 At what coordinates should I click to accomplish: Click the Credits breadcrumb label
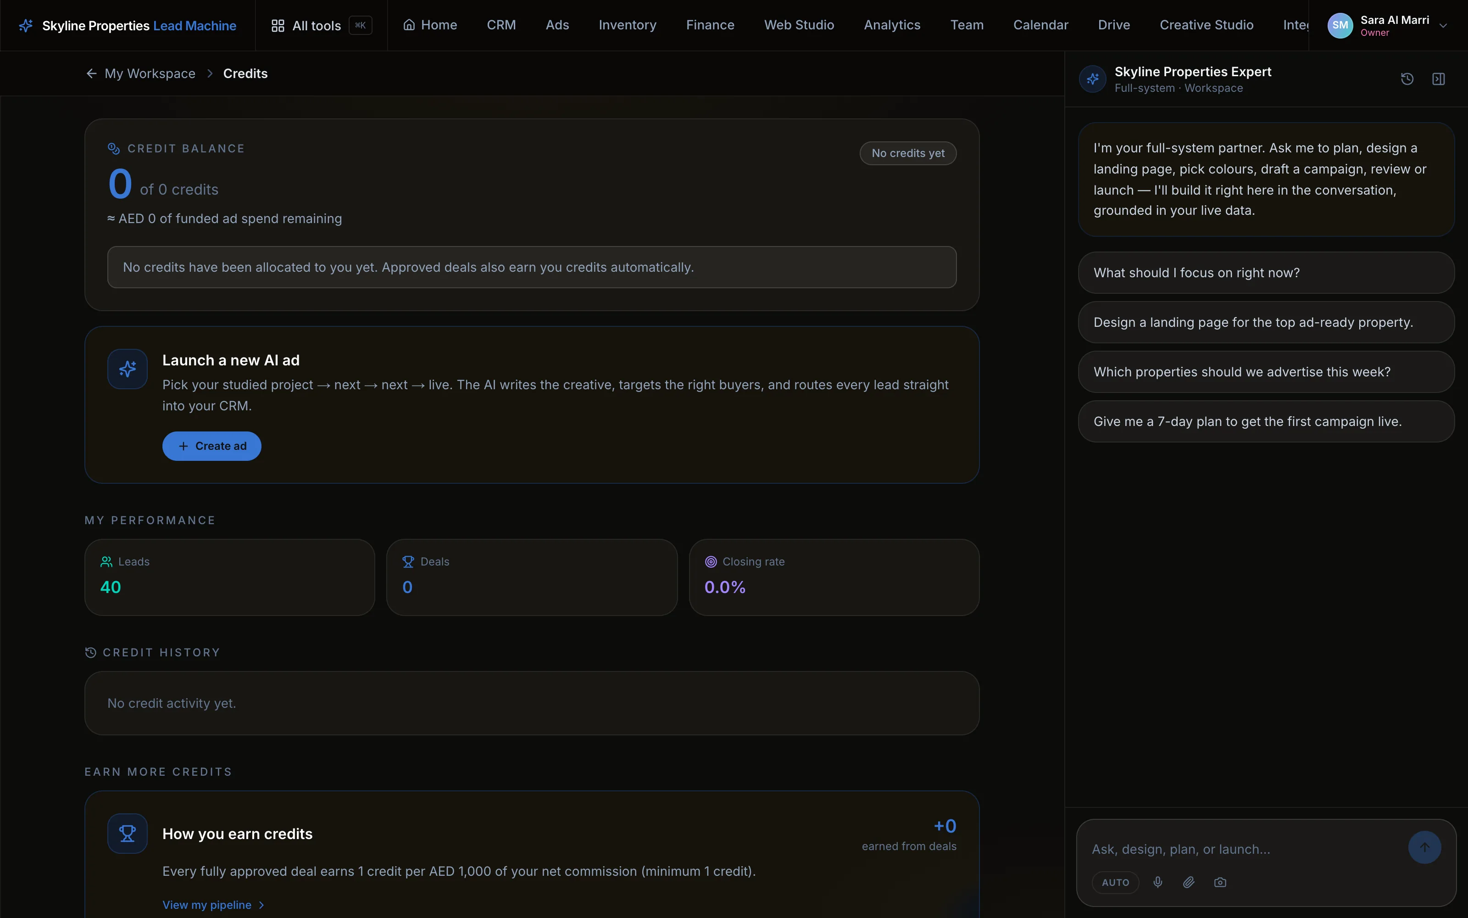(x=245, y=73)
